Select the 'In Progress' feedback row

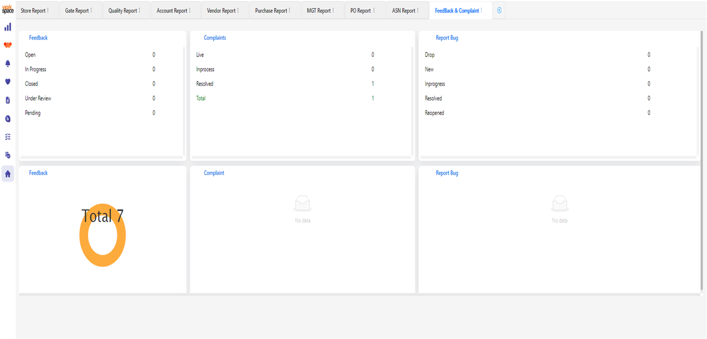coord(102,70)
